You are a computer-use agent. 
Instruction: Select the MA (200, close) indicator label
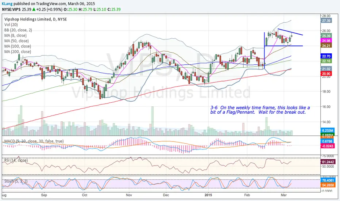[x=18, y=52]
